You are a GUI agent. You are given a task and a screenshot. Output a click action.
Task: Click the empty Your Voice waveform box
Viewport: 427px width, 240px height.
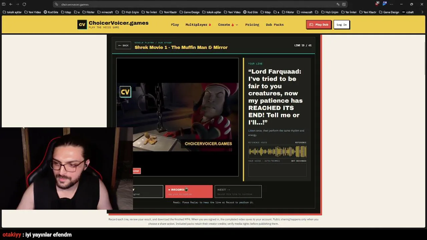coord(277,170)
